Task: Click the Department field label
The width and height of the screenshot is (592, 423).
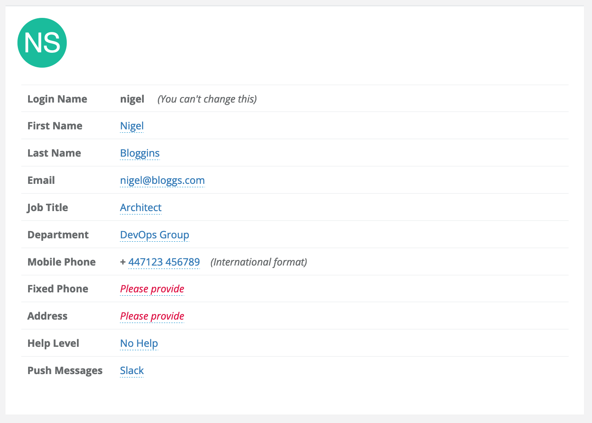Action: pyautogui.click(x=58, y=235)
